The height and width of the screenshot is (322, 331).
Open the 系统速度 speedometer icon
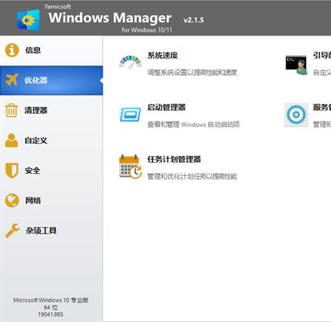[130, 62]
